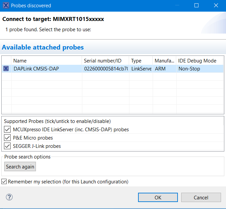Image resolution: width=226 pixels, height=209 pixels.
Task: Click the Cancel button
Action: point(201,197)
